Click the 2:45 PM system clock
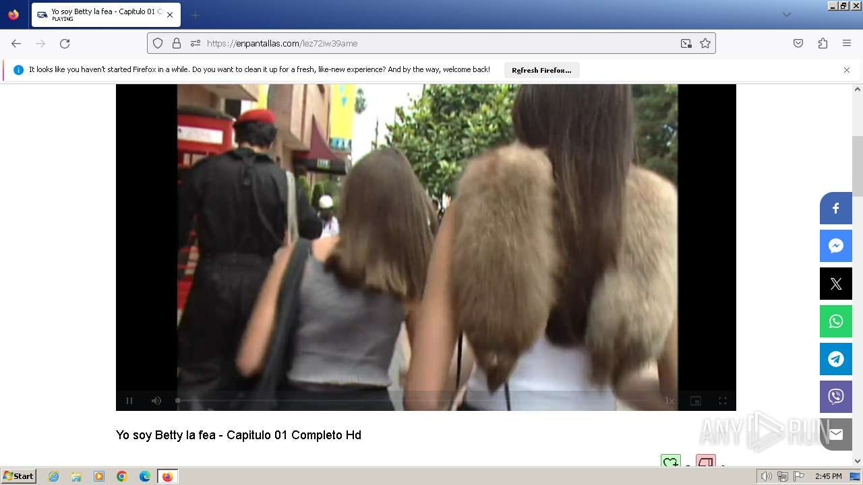This screenshot has width=863, height=485. pyautogui.click(x=828, y=476)
